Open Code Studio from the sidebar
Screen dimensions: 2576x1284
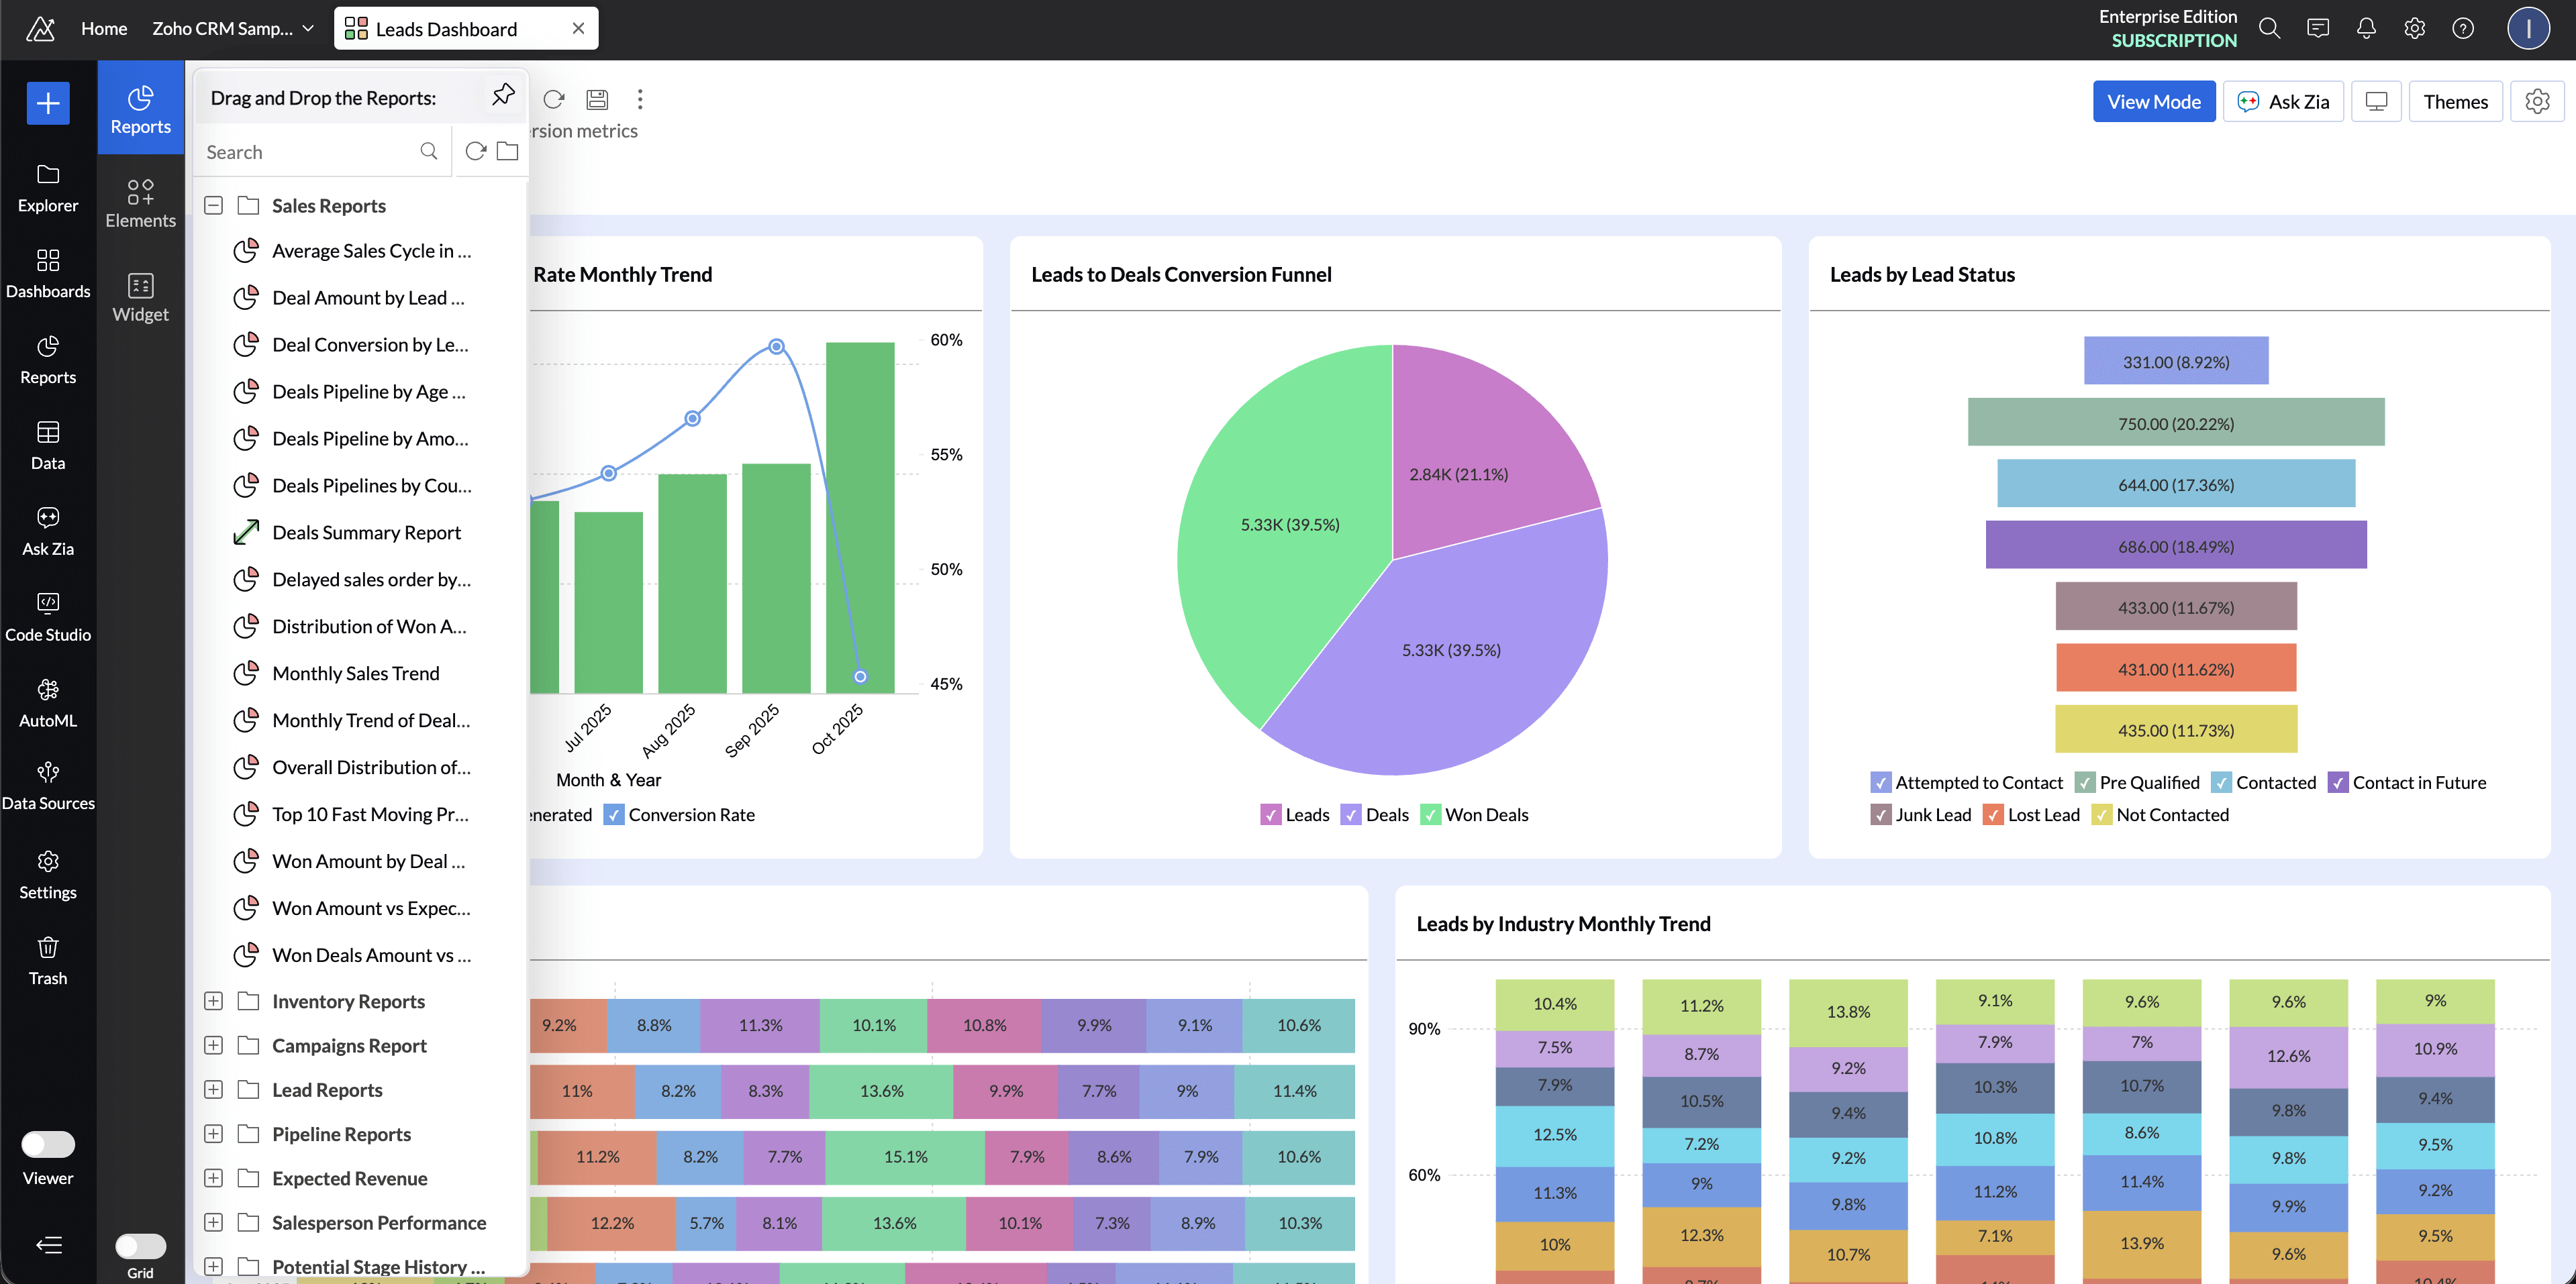coord(47,617)
